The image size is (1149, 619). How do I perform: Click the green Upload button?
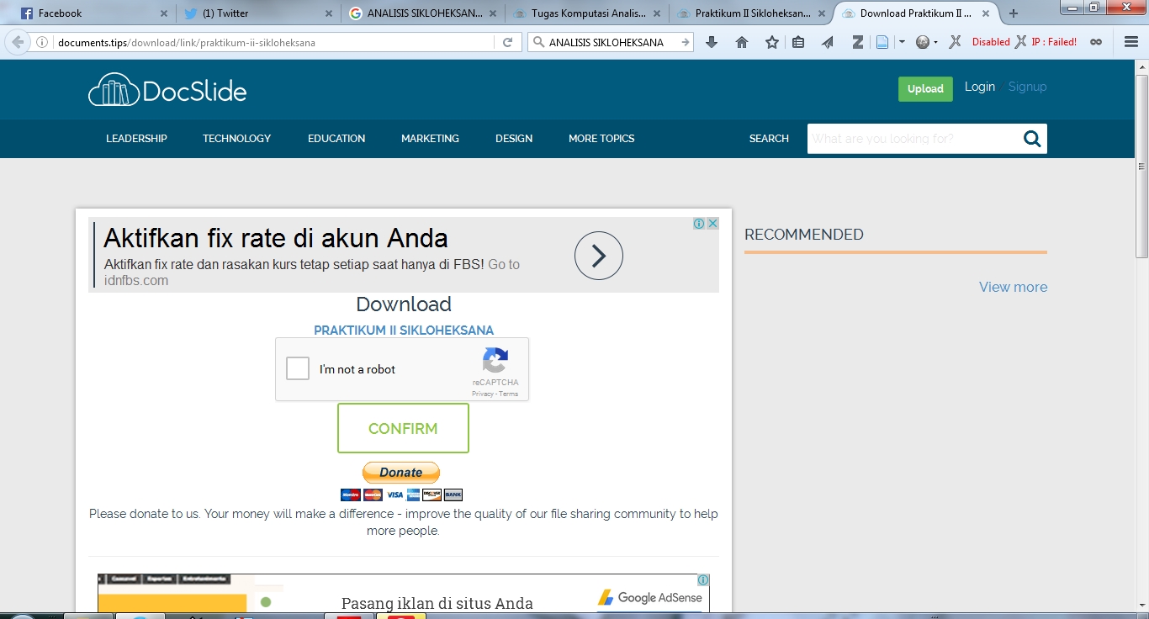(x=925, y=88)
